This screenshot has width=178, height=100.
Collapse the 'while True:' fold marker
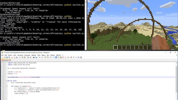coord(7,81)
